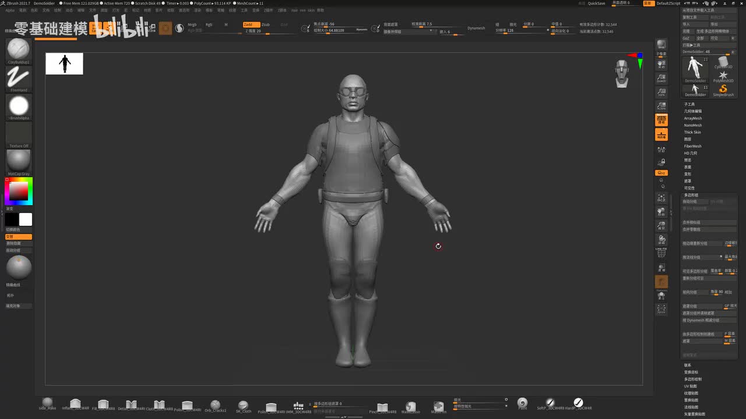The height and width of the screenshot is (419, 746).
Task: Toggle the Qxyz rotation mode
Action: click(x=661, y=173)
